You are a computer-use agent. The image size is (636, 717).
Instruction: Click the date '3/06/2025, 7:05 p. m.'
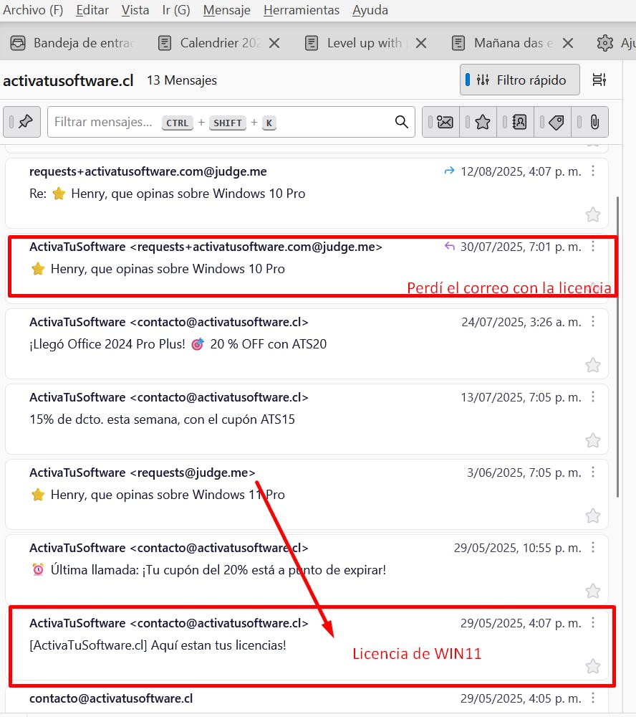[524, 473]
